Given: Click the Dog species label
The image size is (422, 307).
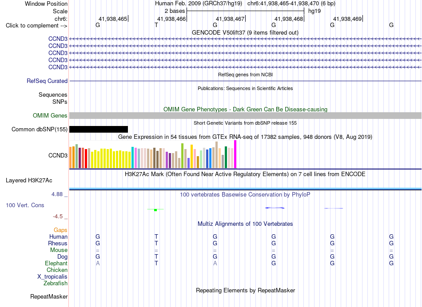Looking at the screenshot, I should (62, 257).
